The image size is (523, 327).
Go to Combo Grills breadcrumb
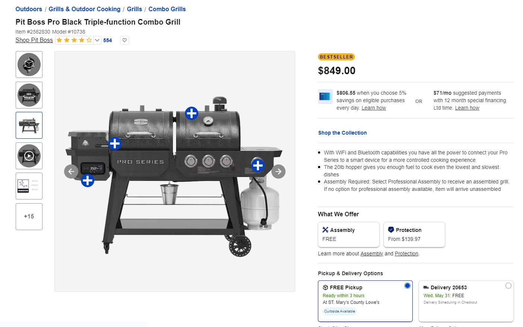(167, 9)
